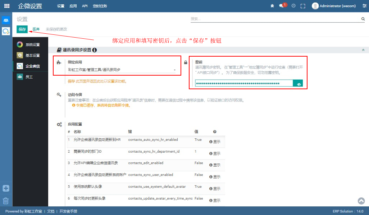Image resolution: width=369 pixels, height=215 pixels.
Task: Click table cell 使用系统默认头像
Action: [x=88, y=187]
